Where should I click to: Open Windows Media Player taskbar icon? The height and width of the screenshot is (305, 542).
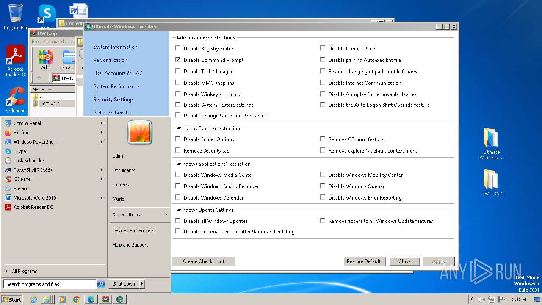pyautogui.click(x=62, y=299)
